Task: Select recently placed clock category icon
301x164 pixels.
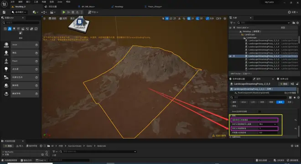Action: (x=5, y=29)
